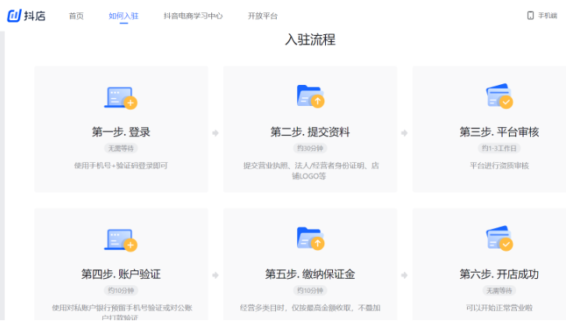566x328 pixels.
Task: Select the 如何入驻 navigation tab
Action: click(x=123, y=16)
